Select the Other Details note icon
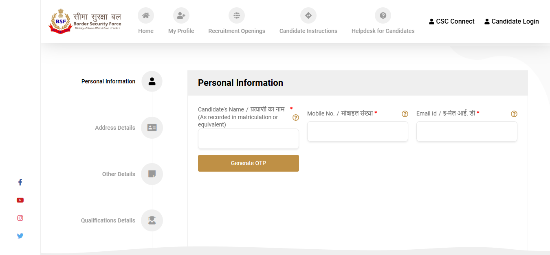This screenshot has height=255, width=550. point(152,174)
